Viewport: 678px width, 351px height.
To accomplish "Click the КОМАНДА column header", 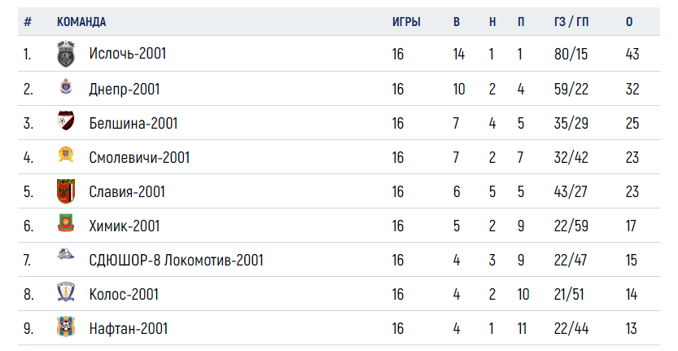I will pos(81,22).
